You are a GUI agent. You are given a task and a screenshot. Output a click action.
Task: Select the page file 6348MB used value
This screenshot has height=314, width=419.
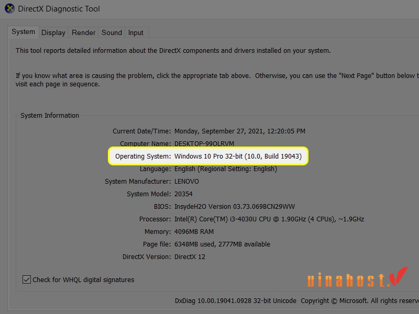(x=222, y=244)
